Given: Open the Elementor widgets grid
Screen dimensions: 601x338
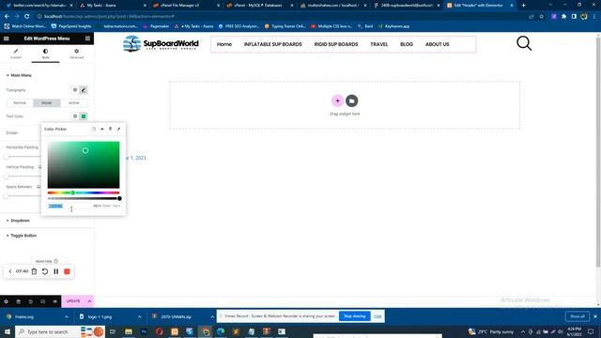Looking at the screenshot, I should [x=87, y=38].
